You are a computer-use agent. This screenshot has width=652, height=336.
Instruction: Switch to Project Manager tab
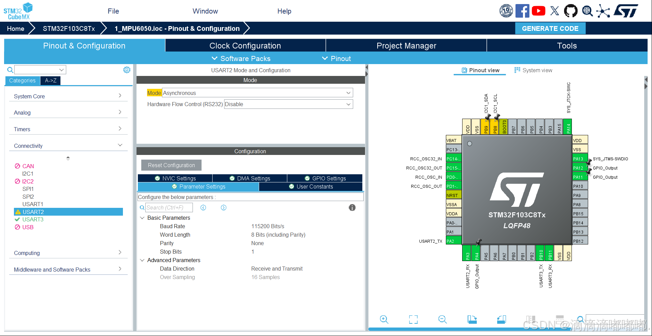(x=406, y=45)
